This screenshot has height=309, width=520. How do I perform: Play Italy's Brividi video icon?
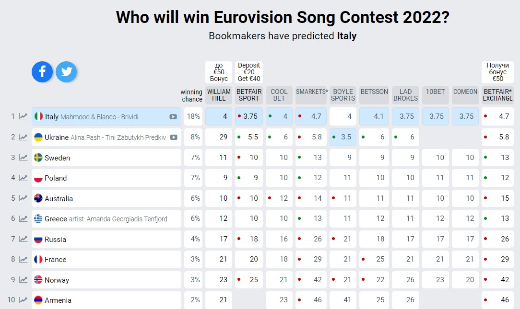[173, 117]
